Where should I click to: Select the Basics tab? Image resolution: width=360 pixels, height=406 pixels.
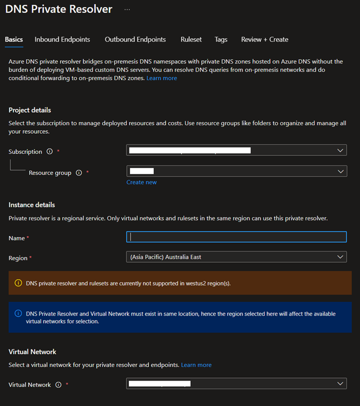pyautogui.click(x=14, y=40)
